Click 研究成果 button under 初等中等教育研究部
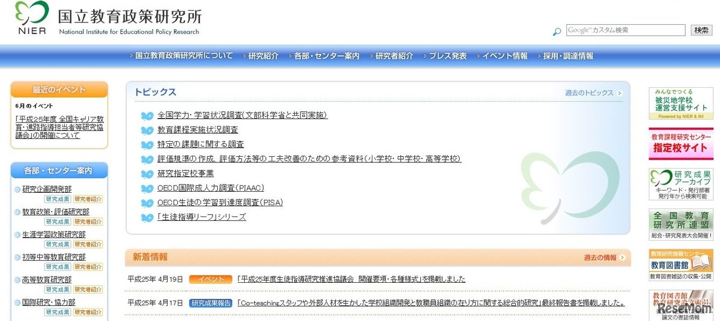The width and height of the screenshot is (720, 321). 58,266
